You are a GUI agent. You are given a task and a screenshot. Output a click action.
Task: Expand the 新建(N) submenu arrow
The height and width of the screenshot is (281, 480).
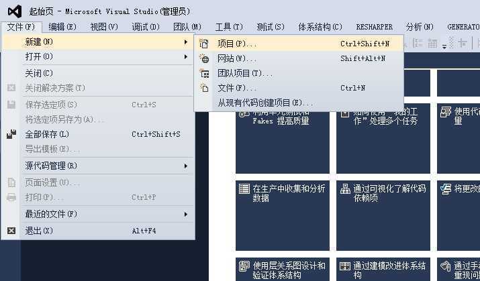pyautogui.click(x=185, y=42)
